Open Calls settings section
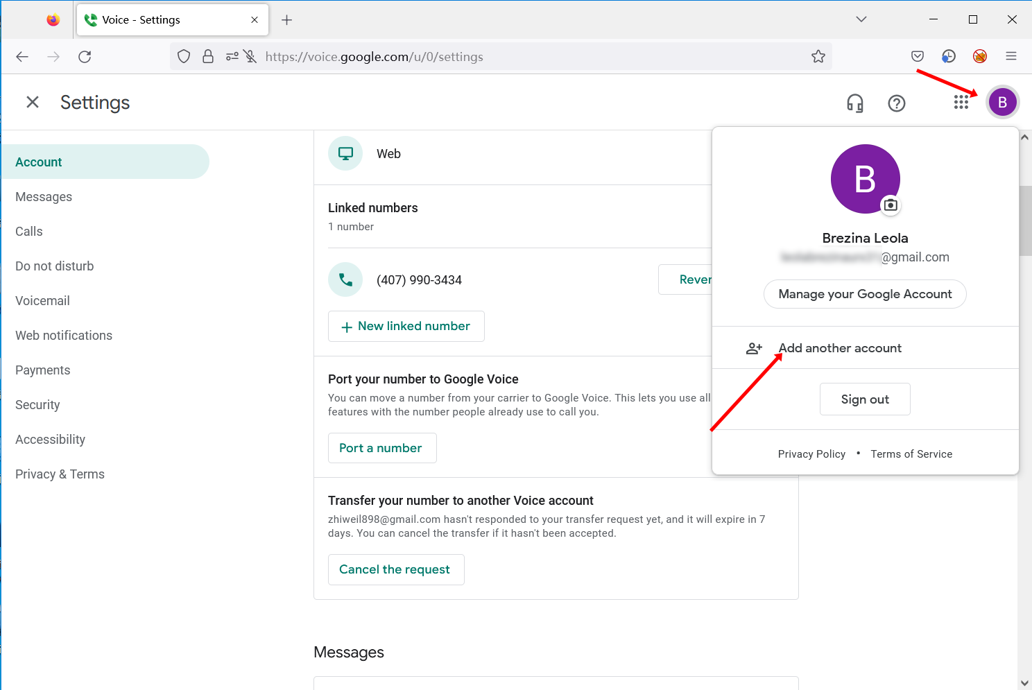This screenshot has height=690, width=1032. [105, 232]
